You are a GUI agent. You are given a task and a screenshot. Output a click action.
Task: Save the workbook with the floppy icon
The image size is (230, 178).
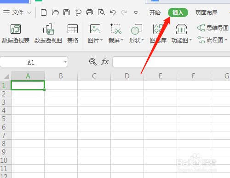tap(67, 12)
